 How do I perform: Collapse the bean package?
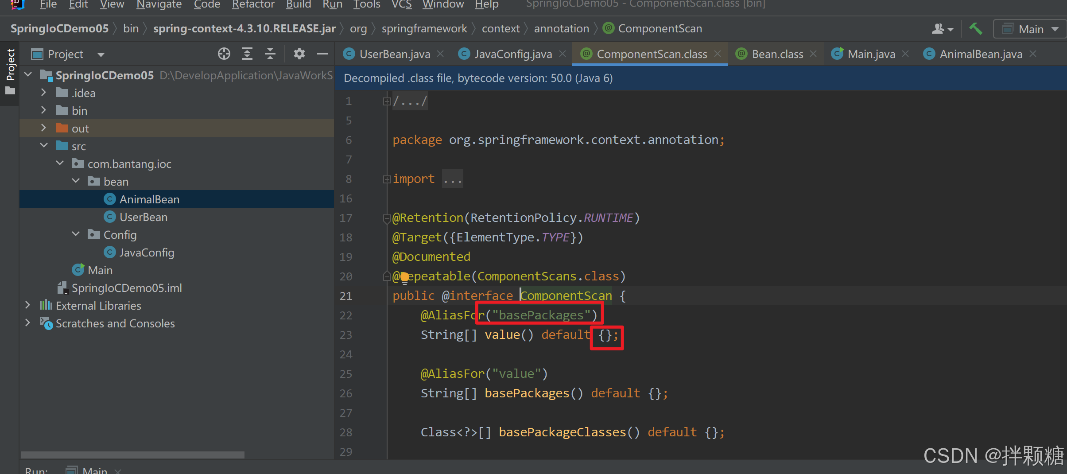tap(76, 181)
